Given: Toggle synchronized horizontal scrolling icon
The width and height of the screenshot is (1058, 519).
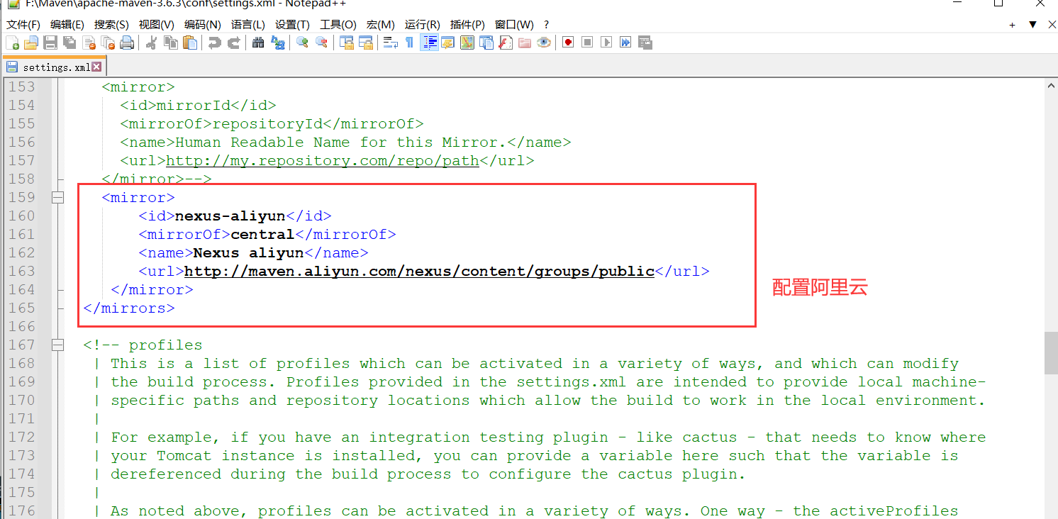Looking at the screenshot, I should coord(366,43).
